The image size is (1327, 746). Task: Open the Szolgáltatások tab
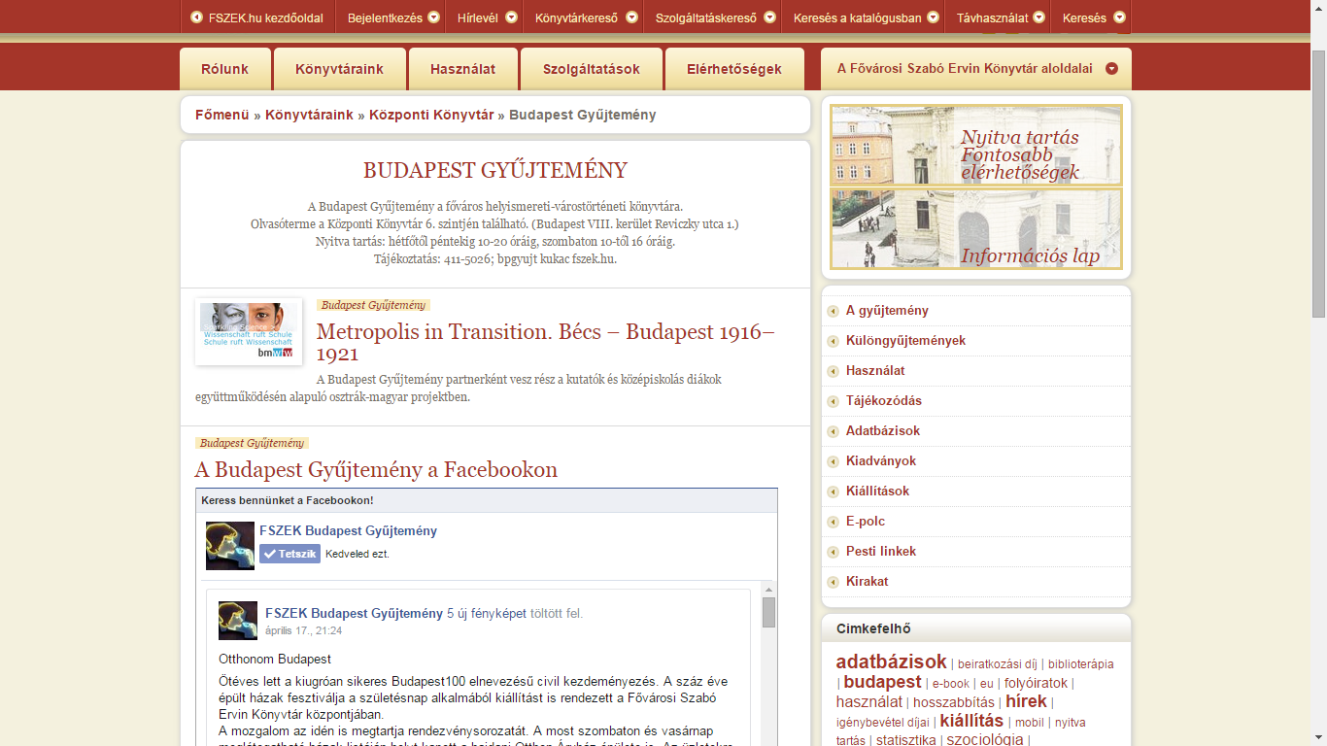pos(591,69)
